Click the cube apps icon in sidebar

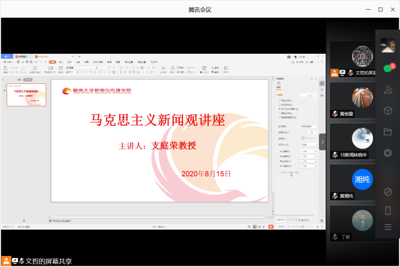pyautogui.click(x=388, y=111)
